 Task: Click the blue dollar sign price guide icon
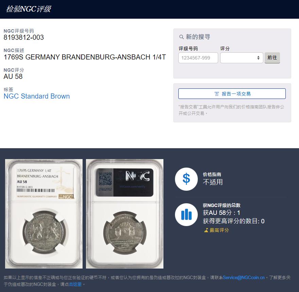pos(186,179)
